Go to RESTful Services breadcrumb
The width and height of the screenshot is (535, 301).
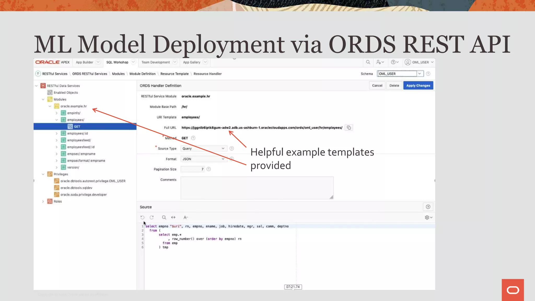pos(55,74)
